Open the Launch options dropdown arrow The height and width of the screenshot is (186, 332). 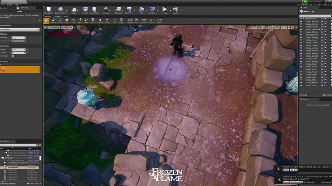point(181,10)
